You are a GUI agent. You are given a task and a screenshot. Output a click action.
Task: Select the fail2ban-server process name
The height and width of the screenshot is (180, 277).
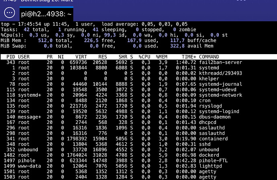(220, 62)
